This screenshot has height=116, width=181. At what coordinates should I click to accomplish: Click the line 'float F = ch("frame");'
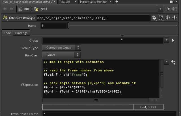(66, 75)
